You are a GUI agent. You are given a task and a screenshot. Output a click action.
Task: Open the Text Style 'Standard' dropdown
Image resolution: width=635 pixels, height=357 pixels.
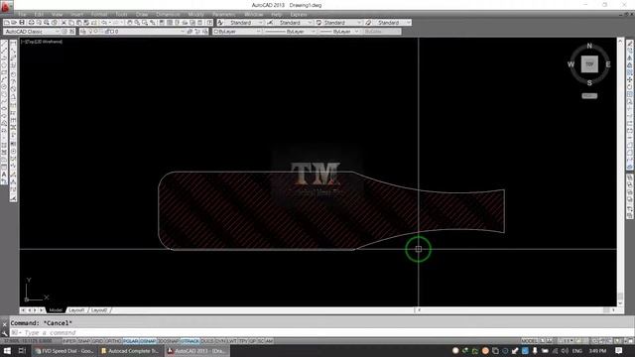[260, 23]
